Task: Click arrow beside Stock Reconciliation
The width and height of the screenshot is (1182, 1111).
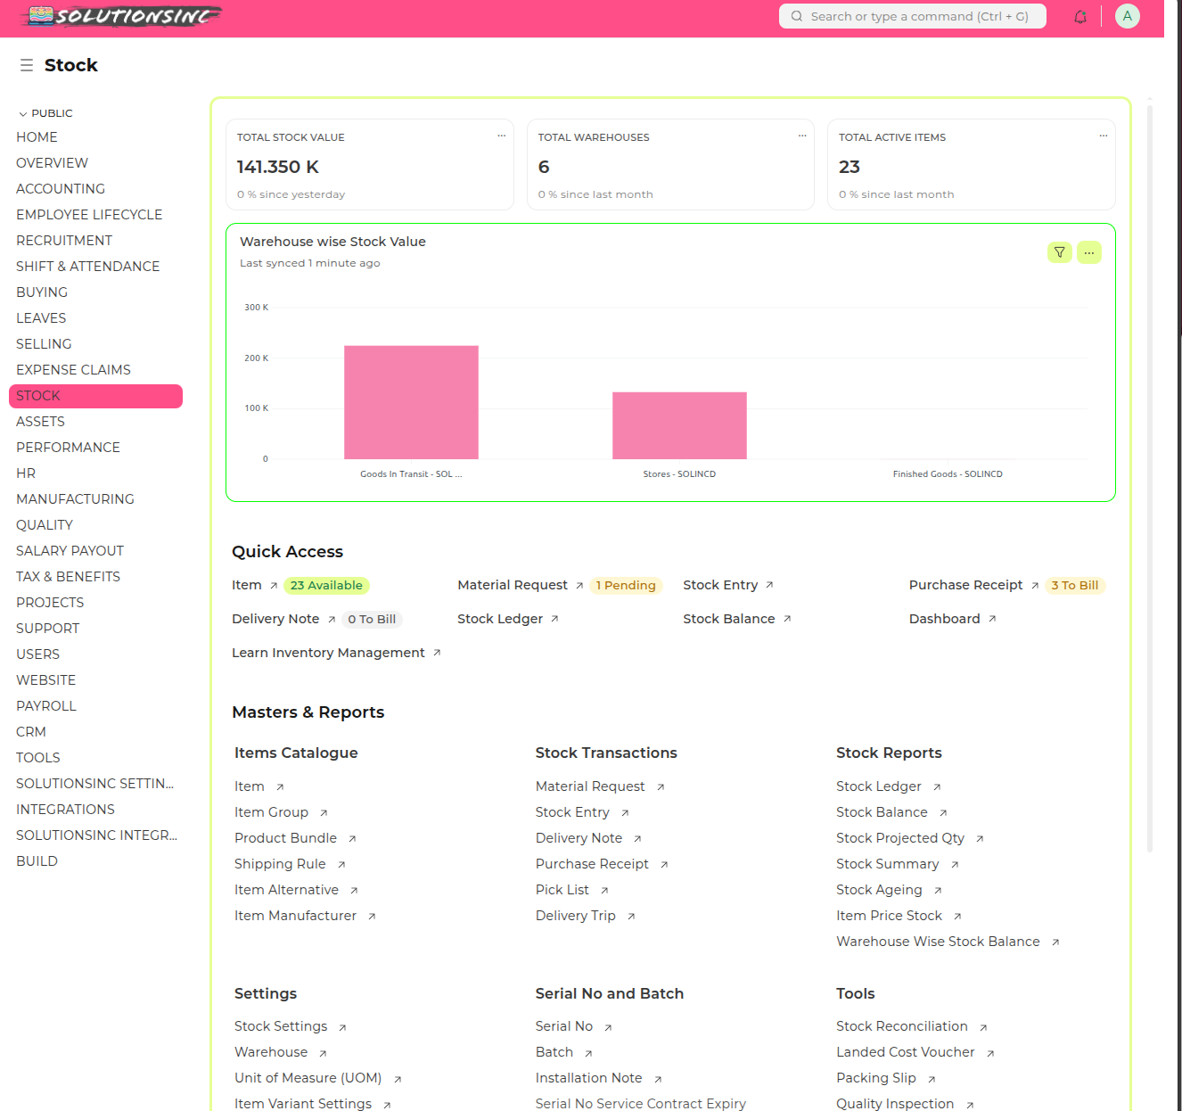Action: pyautogui.click(x=983, y=1028)
